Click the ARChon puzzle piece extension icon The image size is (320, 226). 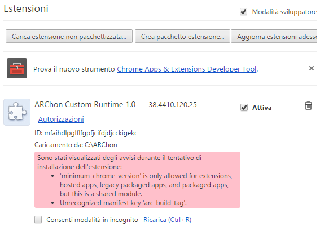tap(17, 112)
